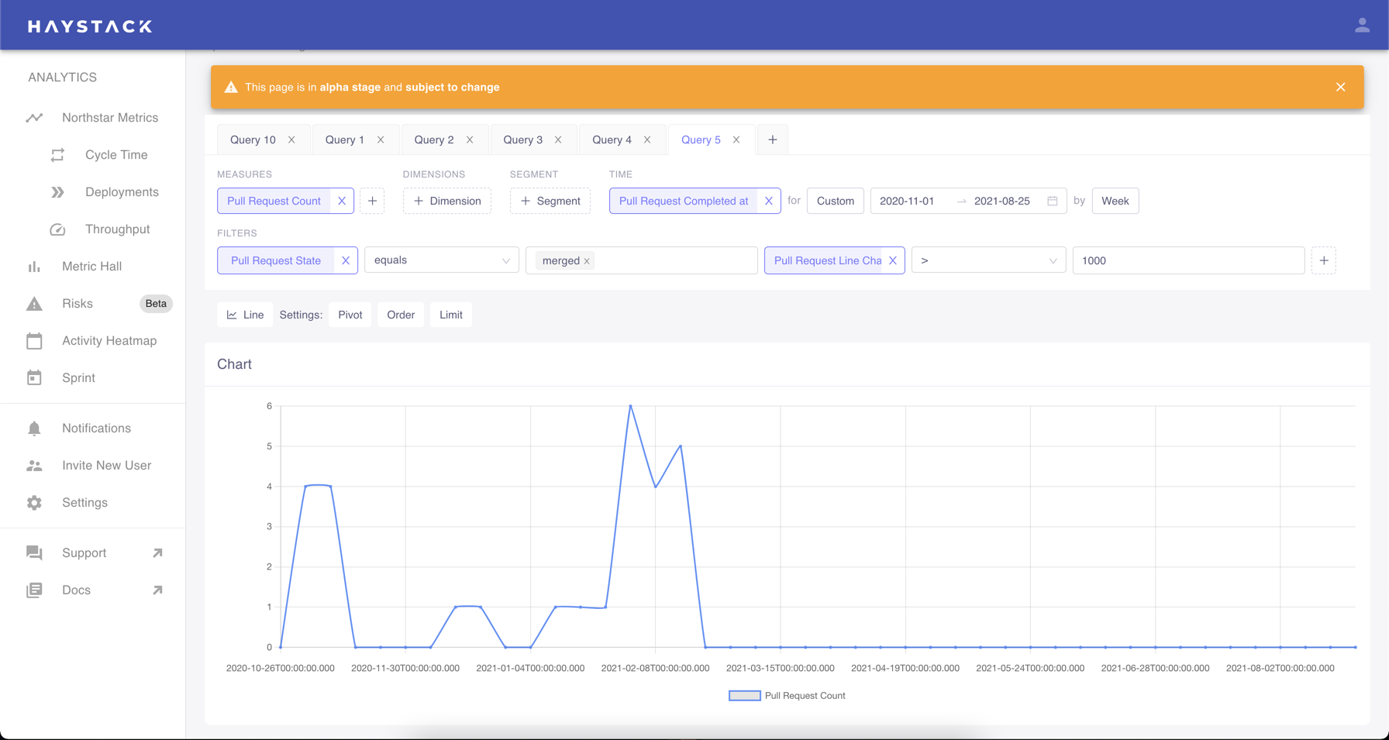Open the Cycle Time page
The height and width of the screenshot is (740, 1389).
pos(115,155)
